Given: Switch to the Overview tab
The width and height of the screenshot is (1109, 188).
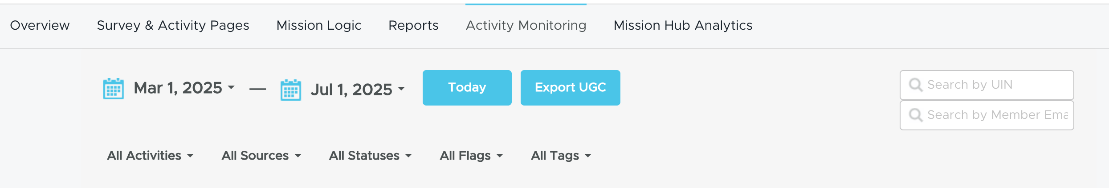Looking at the screenshot, I should (40, 26).
